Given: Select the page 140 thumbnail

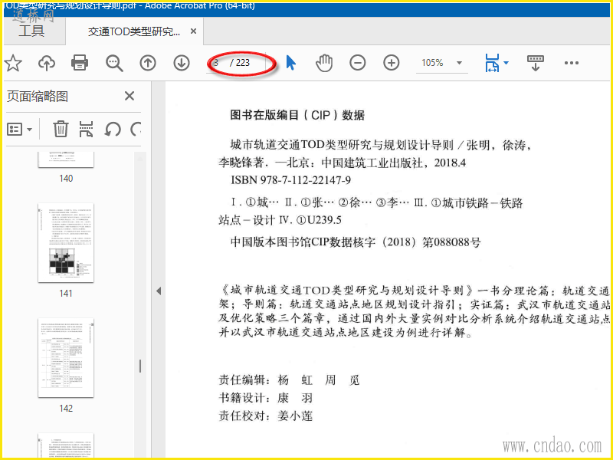Looking at the screenshot, I should [x=66, y=159].
